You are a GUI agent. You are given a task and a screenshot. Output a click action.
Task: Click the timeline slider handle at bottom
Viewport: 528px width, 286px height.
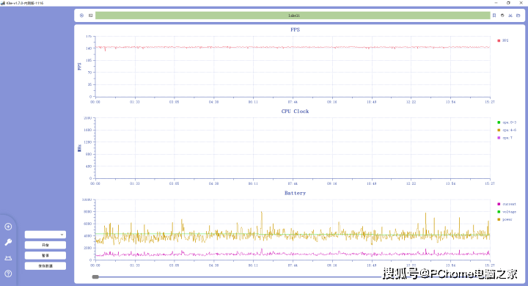(95, 277)
